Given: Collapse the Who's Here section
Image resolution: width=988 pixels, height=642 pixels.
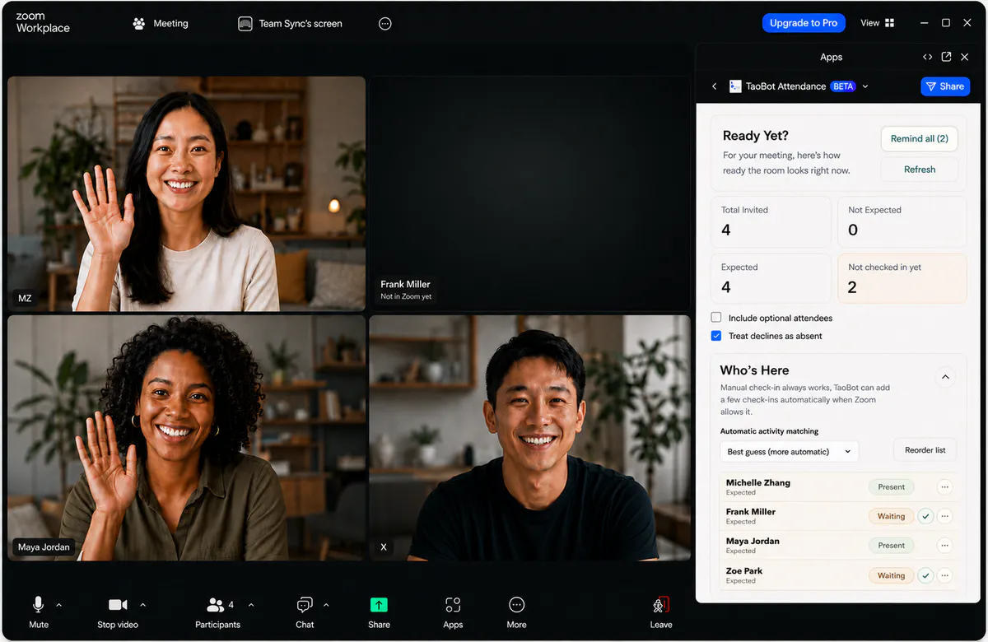Looking at the screenshot, I should pos(945,377).
